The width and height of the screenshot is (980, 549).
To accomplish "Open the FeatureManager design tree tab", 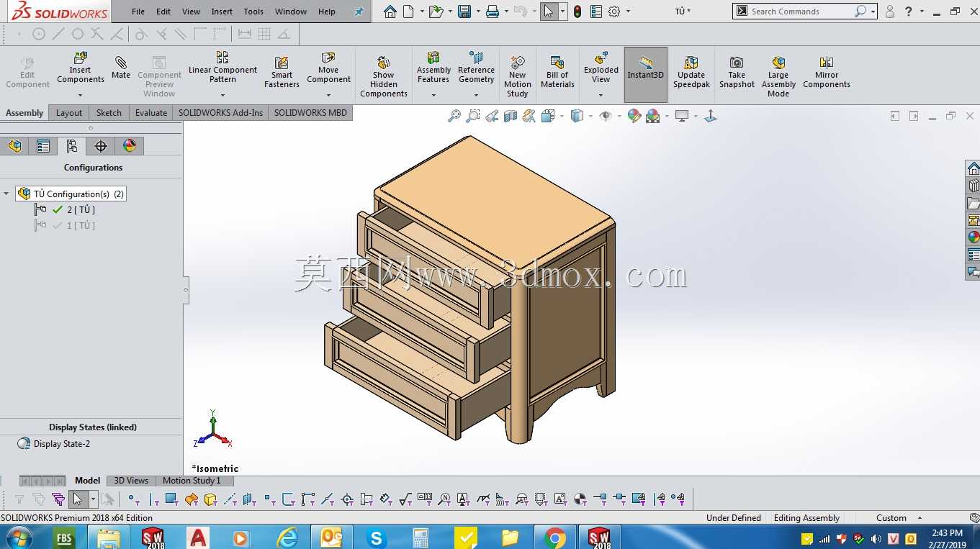I will click(x=14, y=146).
